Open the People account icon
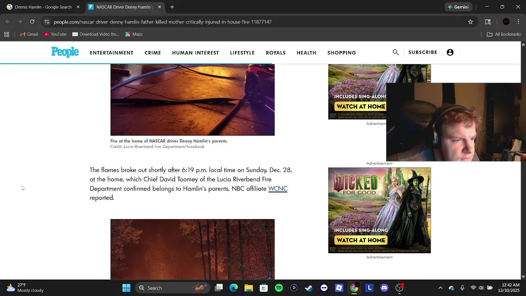 click(450, 52)
